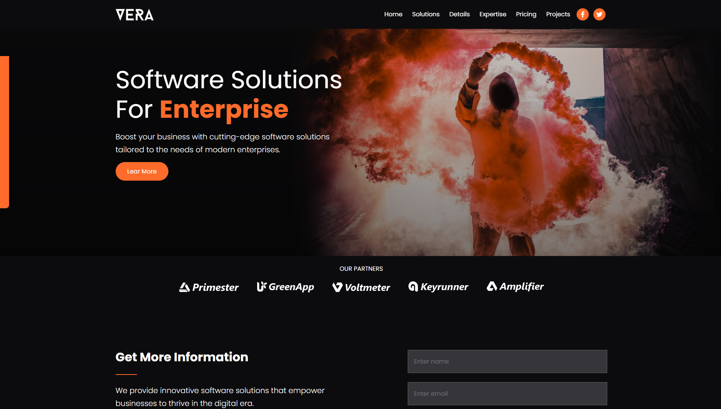721x409 pixels.
Task: Click the smoke flare hero image
Action: point(512,144)
